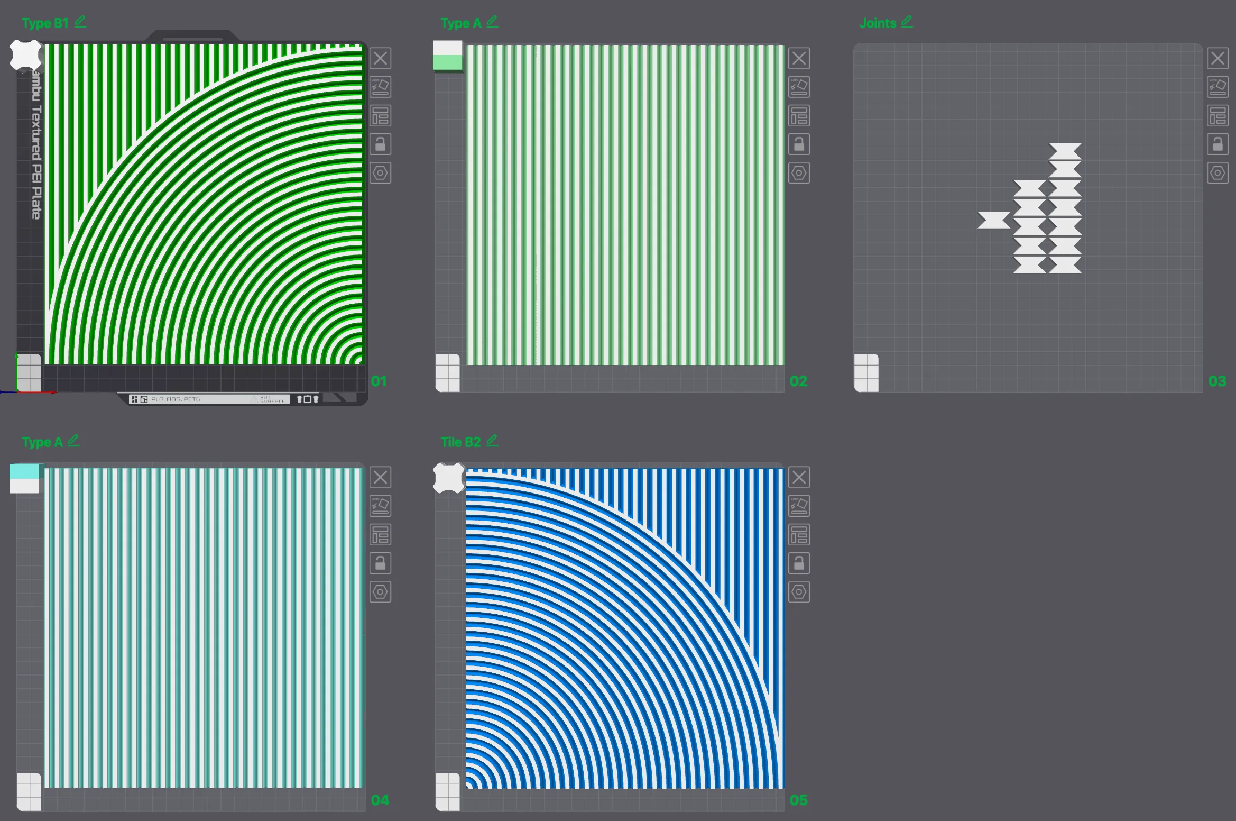The width and height of the screenshot is (1236, 821).
Task: Auto-orient objects on plate 02
Action: click(799, 87)
